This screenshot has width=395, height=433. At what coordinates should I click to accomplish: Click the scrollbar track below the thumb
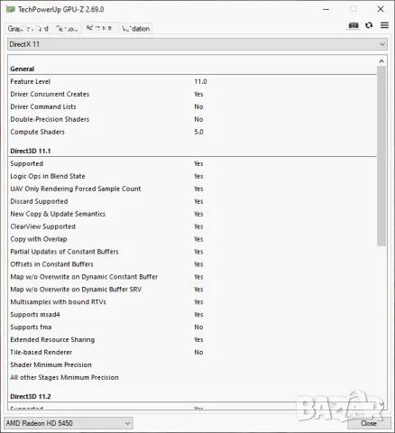coord(381,325)
